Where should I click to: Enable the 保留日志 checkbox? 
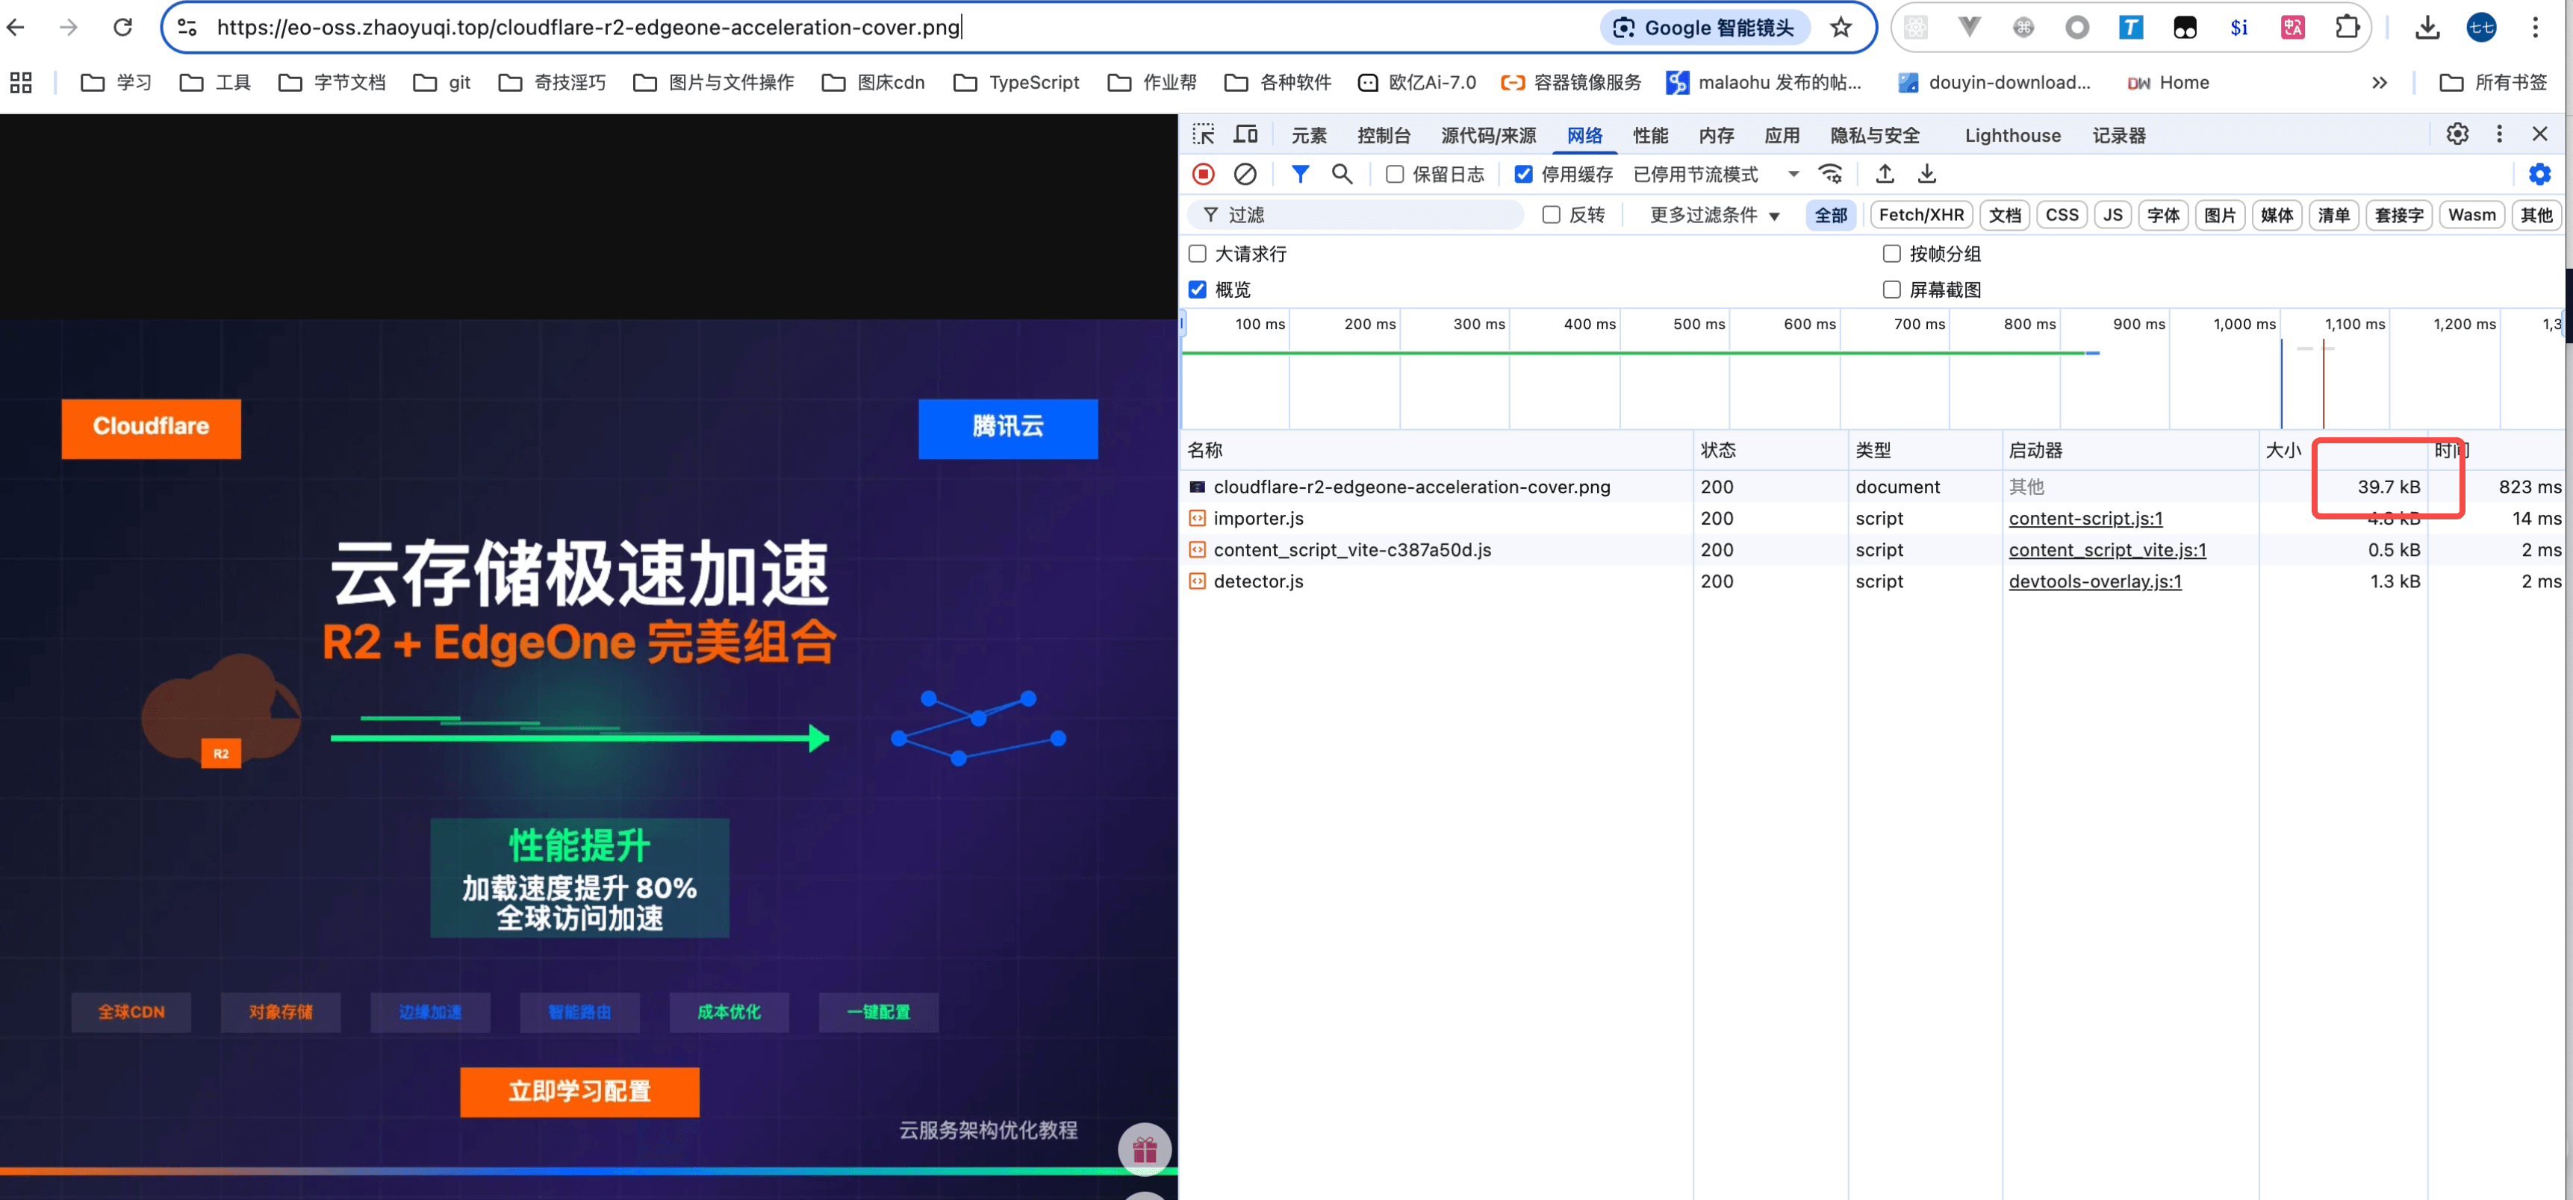pyautogui.click(x=1394, y=175)
